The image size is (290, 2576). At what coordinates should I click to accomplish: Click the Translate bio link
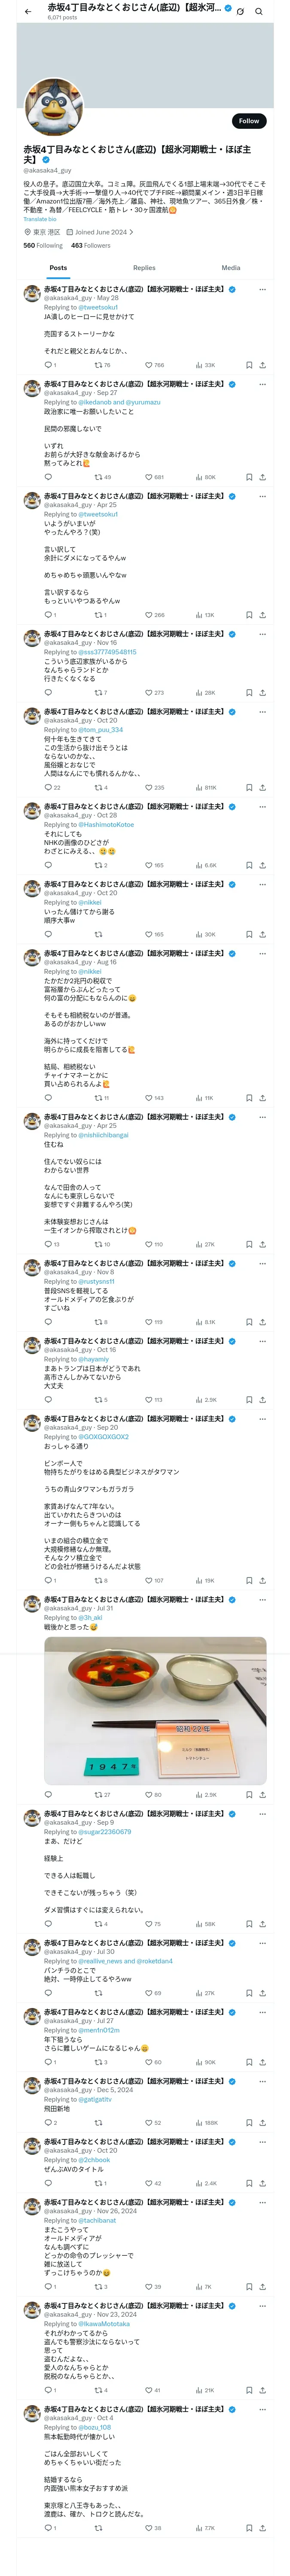click(41, 219)
